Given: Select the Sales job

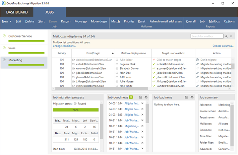Looking at the screenshot, I should (x=24, y=51).
